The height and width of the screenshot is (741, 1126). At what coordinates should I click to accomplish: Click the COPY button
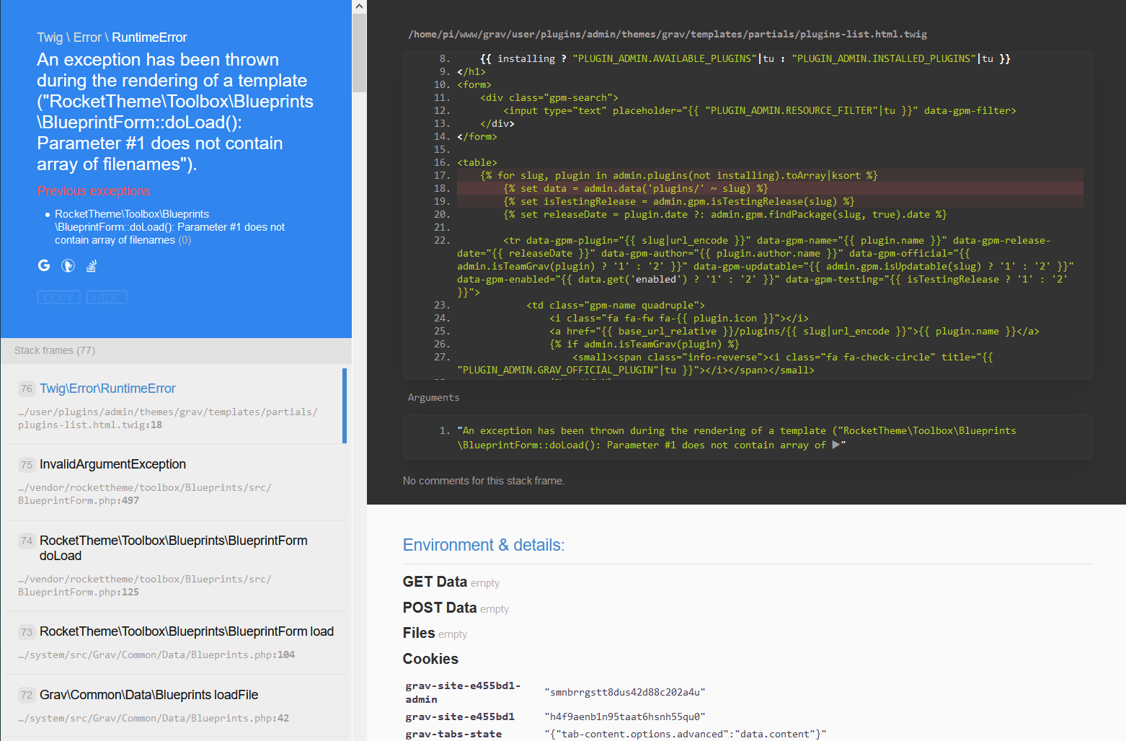coord(58,297)
